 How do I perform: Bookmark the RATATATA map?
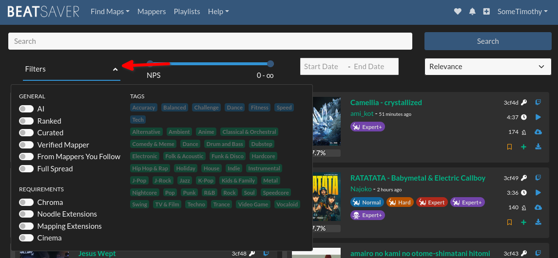pos(509,222)
